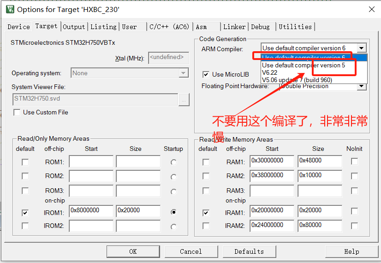Switch to the Output tab
Viewport: 381px width, 263px height.
[74, 27]
